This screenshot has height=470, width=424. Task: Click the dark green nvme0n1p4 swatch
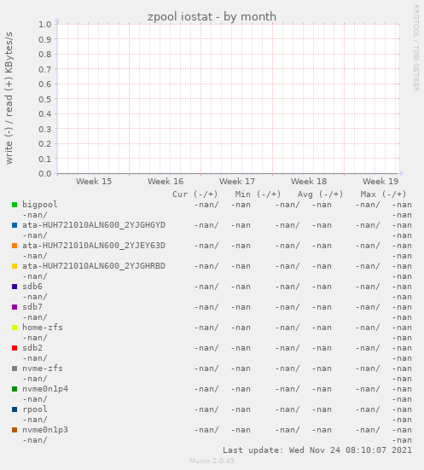point(15,389)
